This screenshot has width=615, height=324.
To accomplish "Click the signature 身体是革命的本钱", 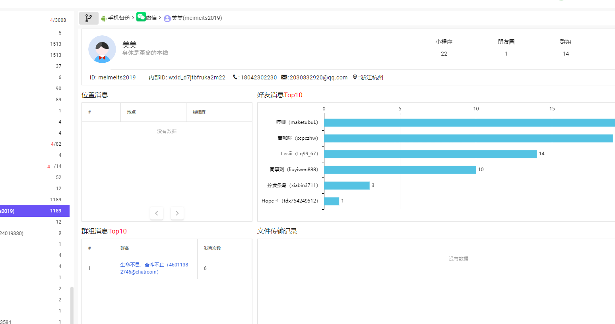I will (145, 53).
